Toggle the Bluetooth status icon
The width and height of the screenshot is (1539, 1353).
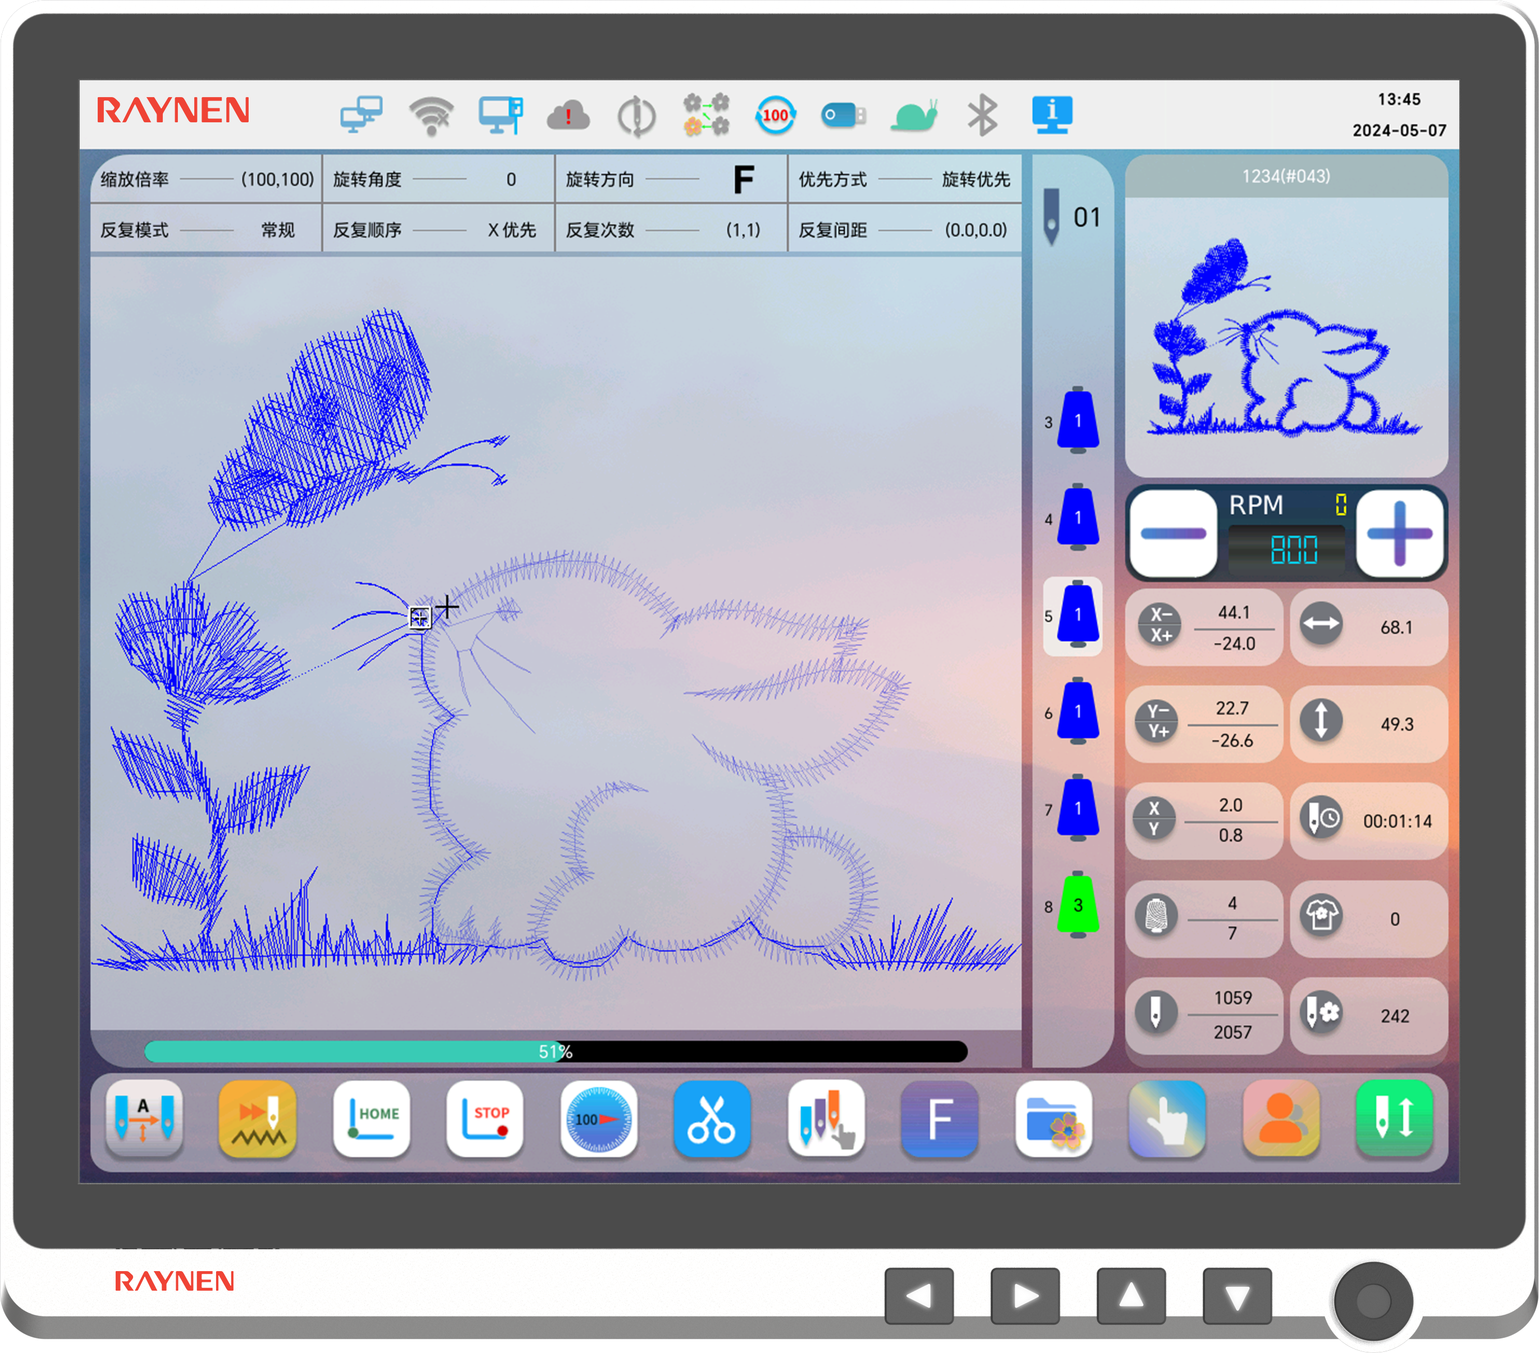coord(982,115)
